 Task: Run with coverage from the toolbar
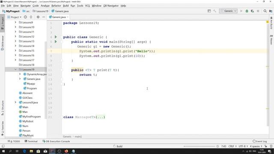pos(252,11)
